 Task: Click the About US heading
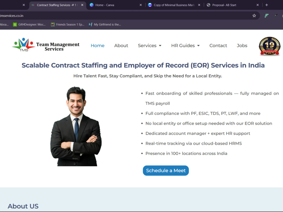click(x=23, y=206)
